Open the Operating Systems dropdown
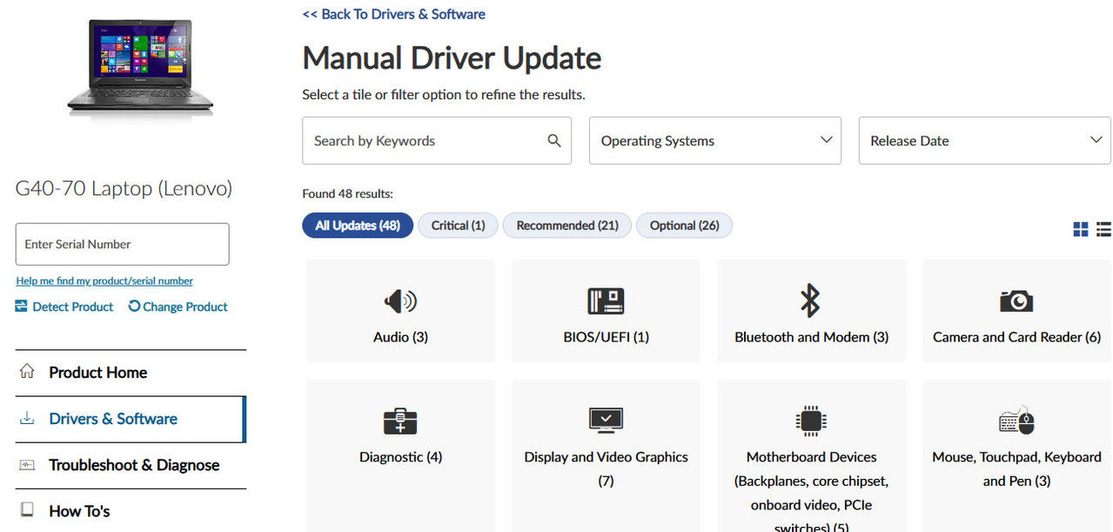Image resolution: width=1113 pixels, height=532 pixels. (715, 140)
